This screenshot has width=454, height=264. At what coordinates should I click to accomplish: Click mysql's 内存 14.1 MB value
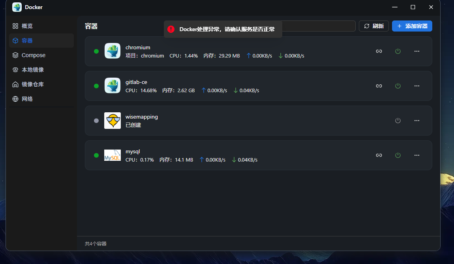click(x=176, y=160)
